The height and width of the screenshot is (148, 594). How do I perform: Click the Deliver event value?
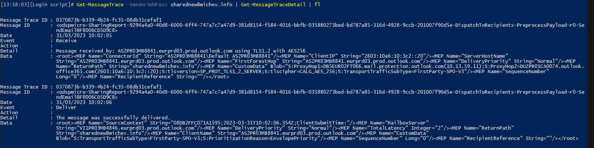[66, 108]
